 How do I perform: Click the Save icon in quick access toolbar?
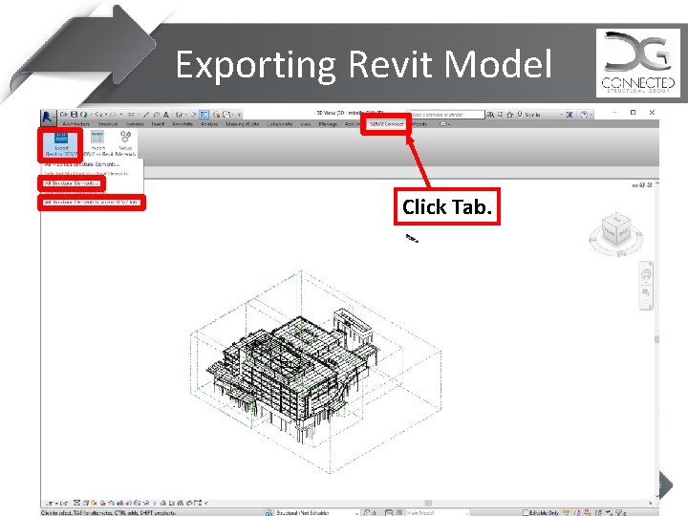point(74,115)
